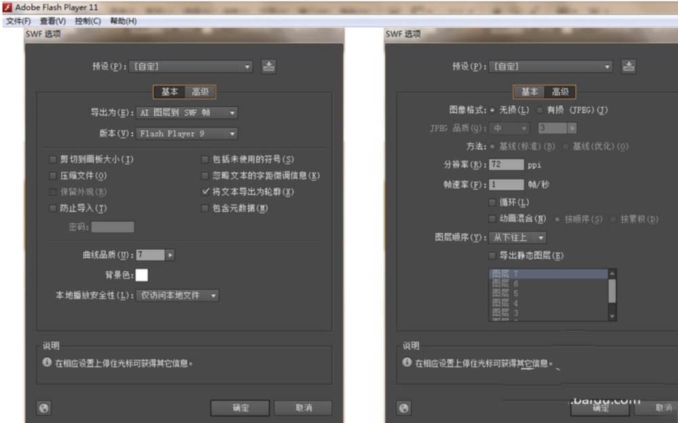Select 图层 5 in layer list

click(x=549, y=294)
